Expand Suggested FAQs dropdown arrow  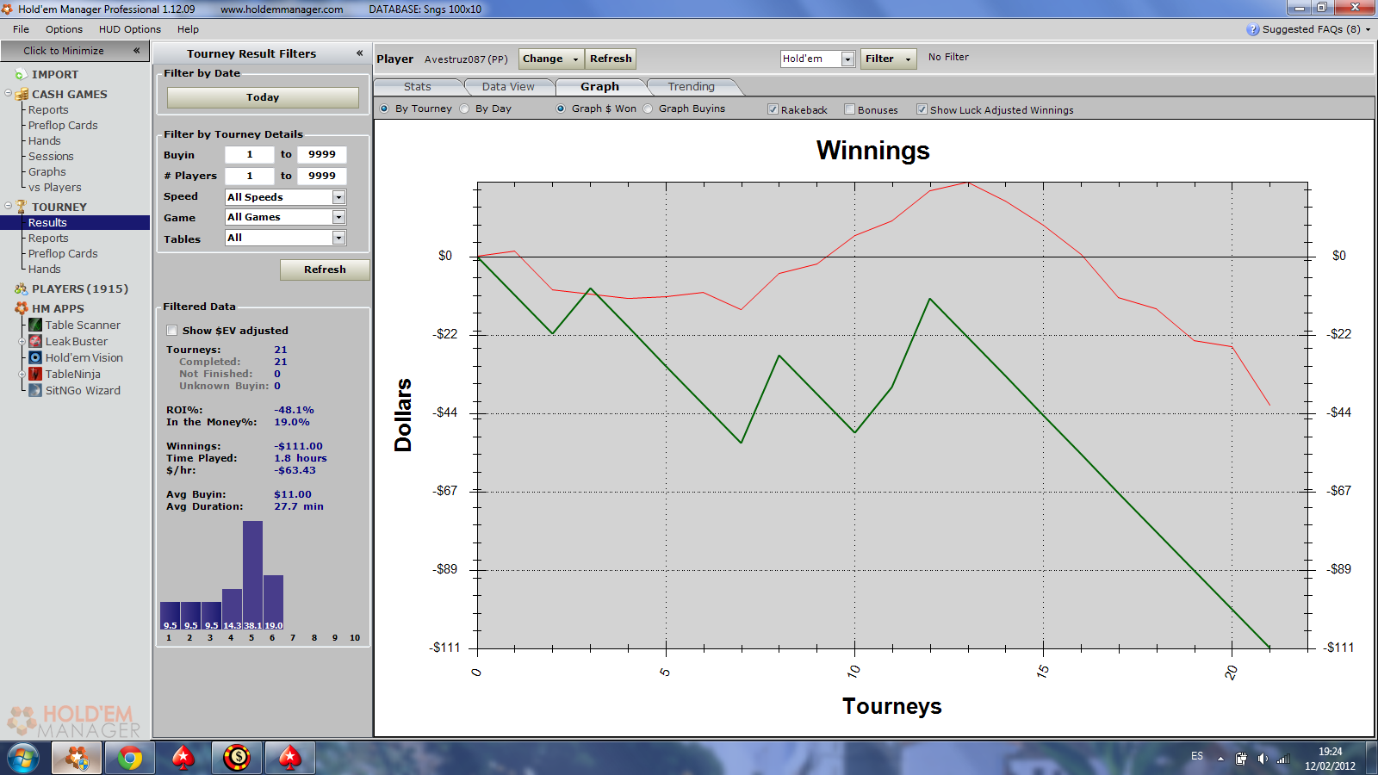point(1368,29)
